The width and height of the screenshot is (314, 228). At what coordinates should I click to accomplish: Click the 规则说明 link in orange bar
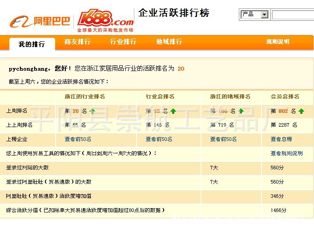point(278,42)
